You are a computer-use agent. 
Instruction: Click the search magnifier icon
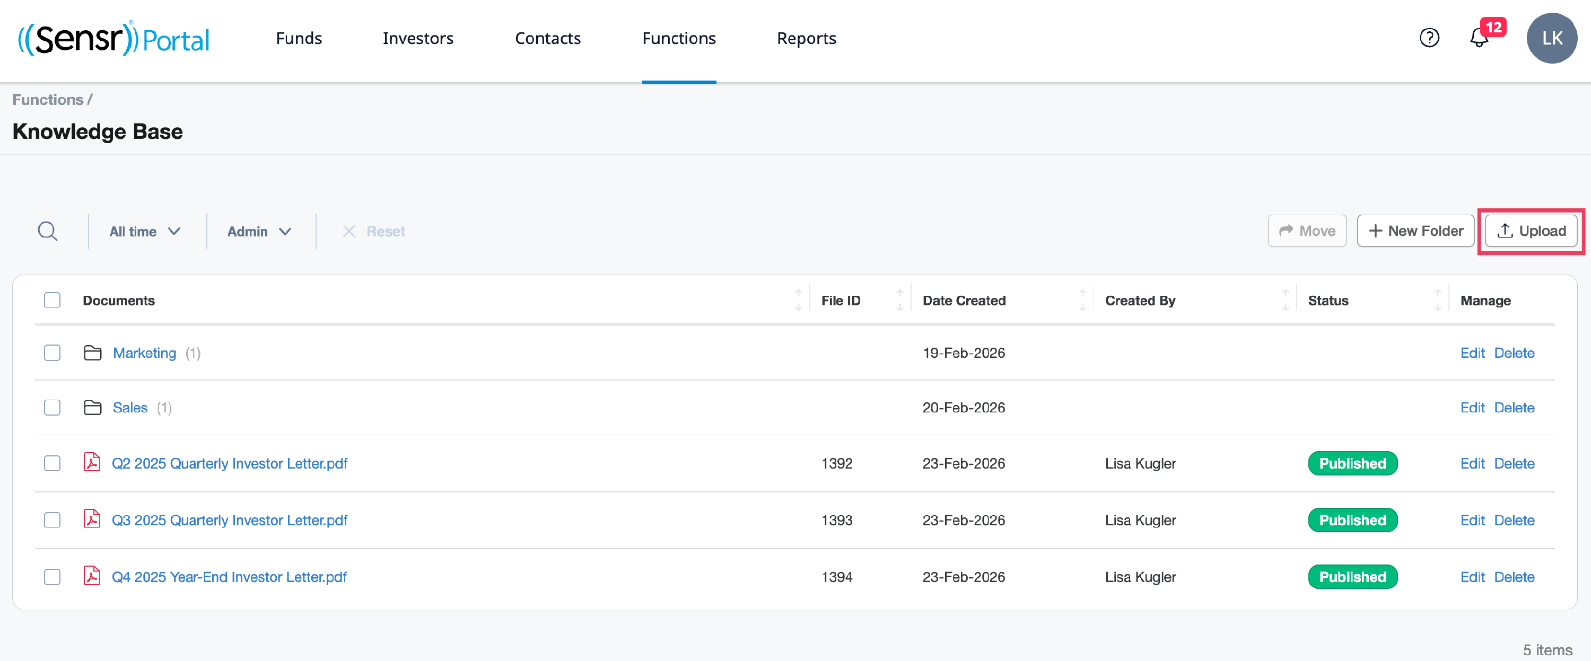click(x=48, y=232)
